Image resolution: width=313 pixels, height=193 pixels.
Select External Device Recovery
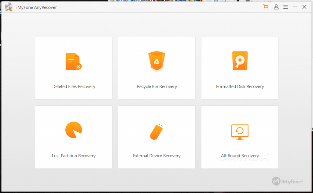tap(156, 137)
